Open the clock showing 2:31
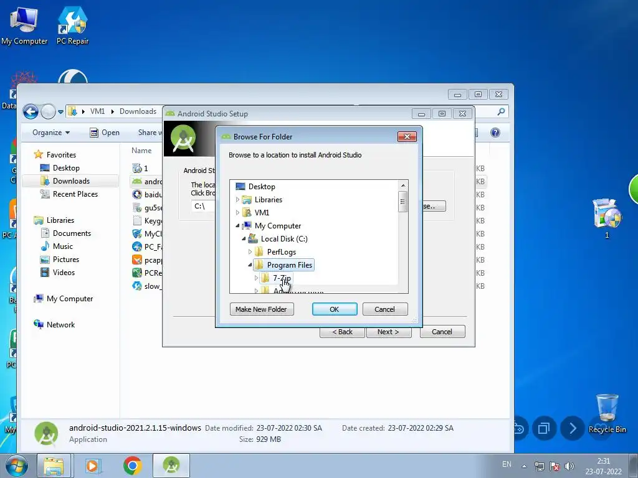Screen dimensions: 638x478 603,466
